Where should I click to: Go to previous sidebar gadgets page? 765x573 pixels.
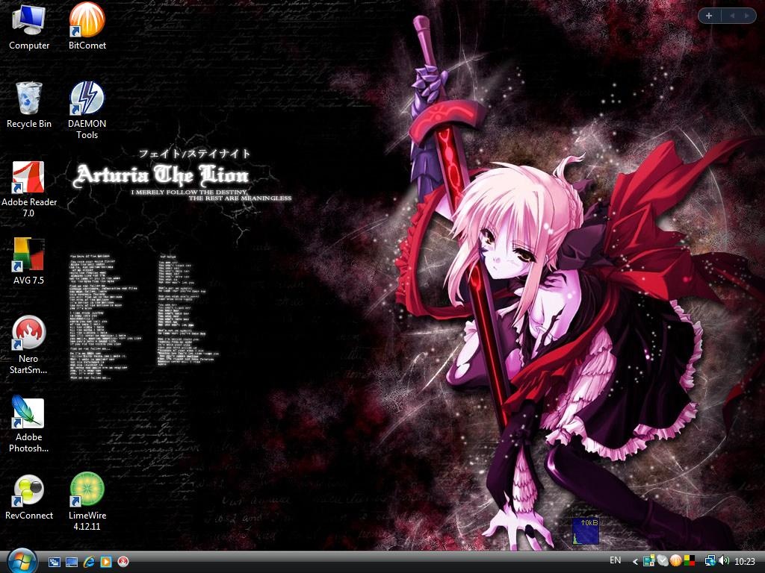pos(732,16)
